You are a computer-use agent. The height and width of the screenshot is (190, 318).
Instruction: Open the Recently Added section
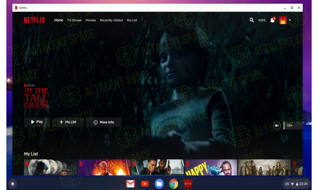111,20
